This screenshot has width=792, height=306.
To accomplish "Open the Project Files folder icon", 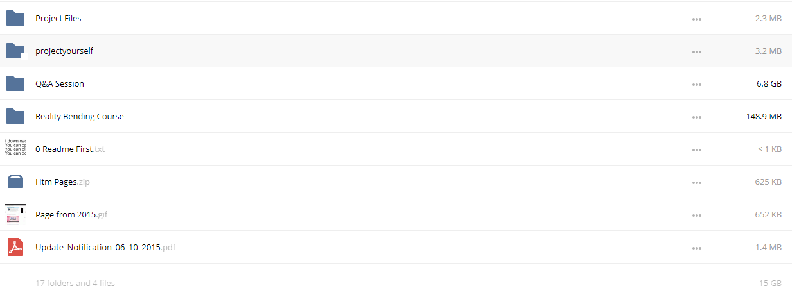I will [x=15, y=19].
